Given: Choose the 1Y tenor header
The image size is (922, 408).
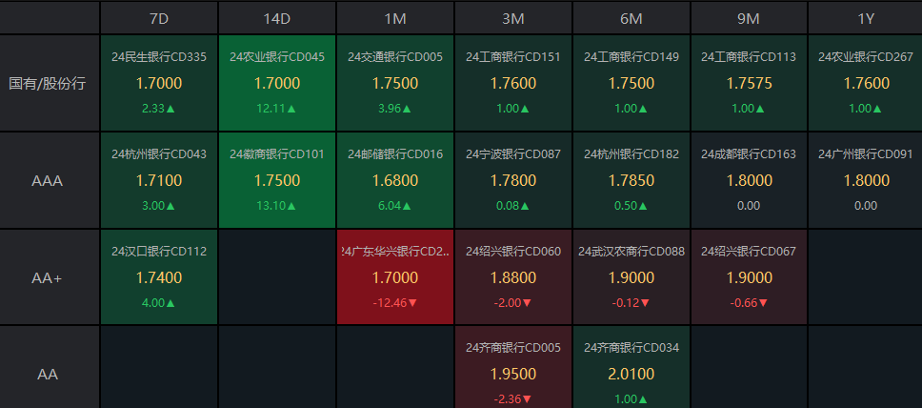Looking at the screenshot, I should tap(866, 18).
